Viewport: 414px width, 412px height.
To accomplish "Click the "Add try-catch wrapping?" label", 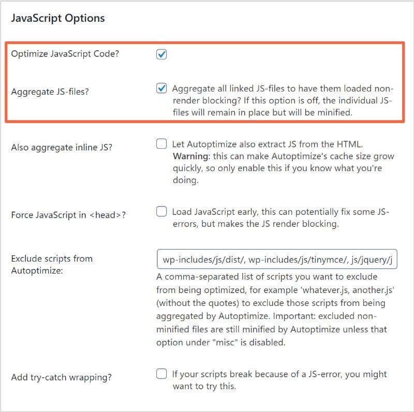I will (x=62, y=377).
